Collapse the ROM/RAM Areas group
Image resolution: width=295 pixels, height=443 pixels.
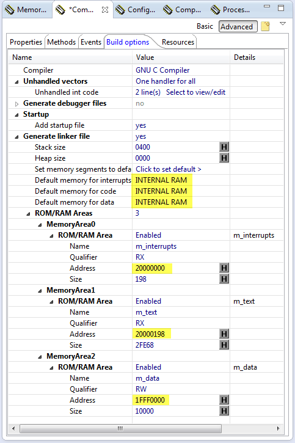click(x=28, y=214)
